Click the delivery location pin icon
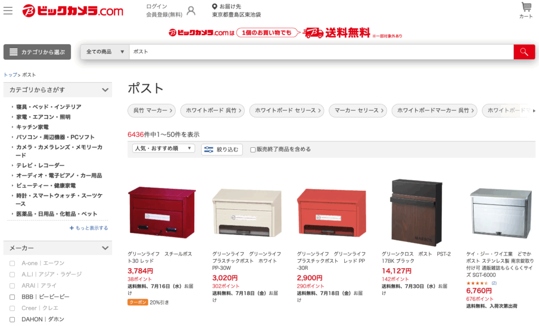This screenshot has height=326, width=539. [x=215, y=6]
